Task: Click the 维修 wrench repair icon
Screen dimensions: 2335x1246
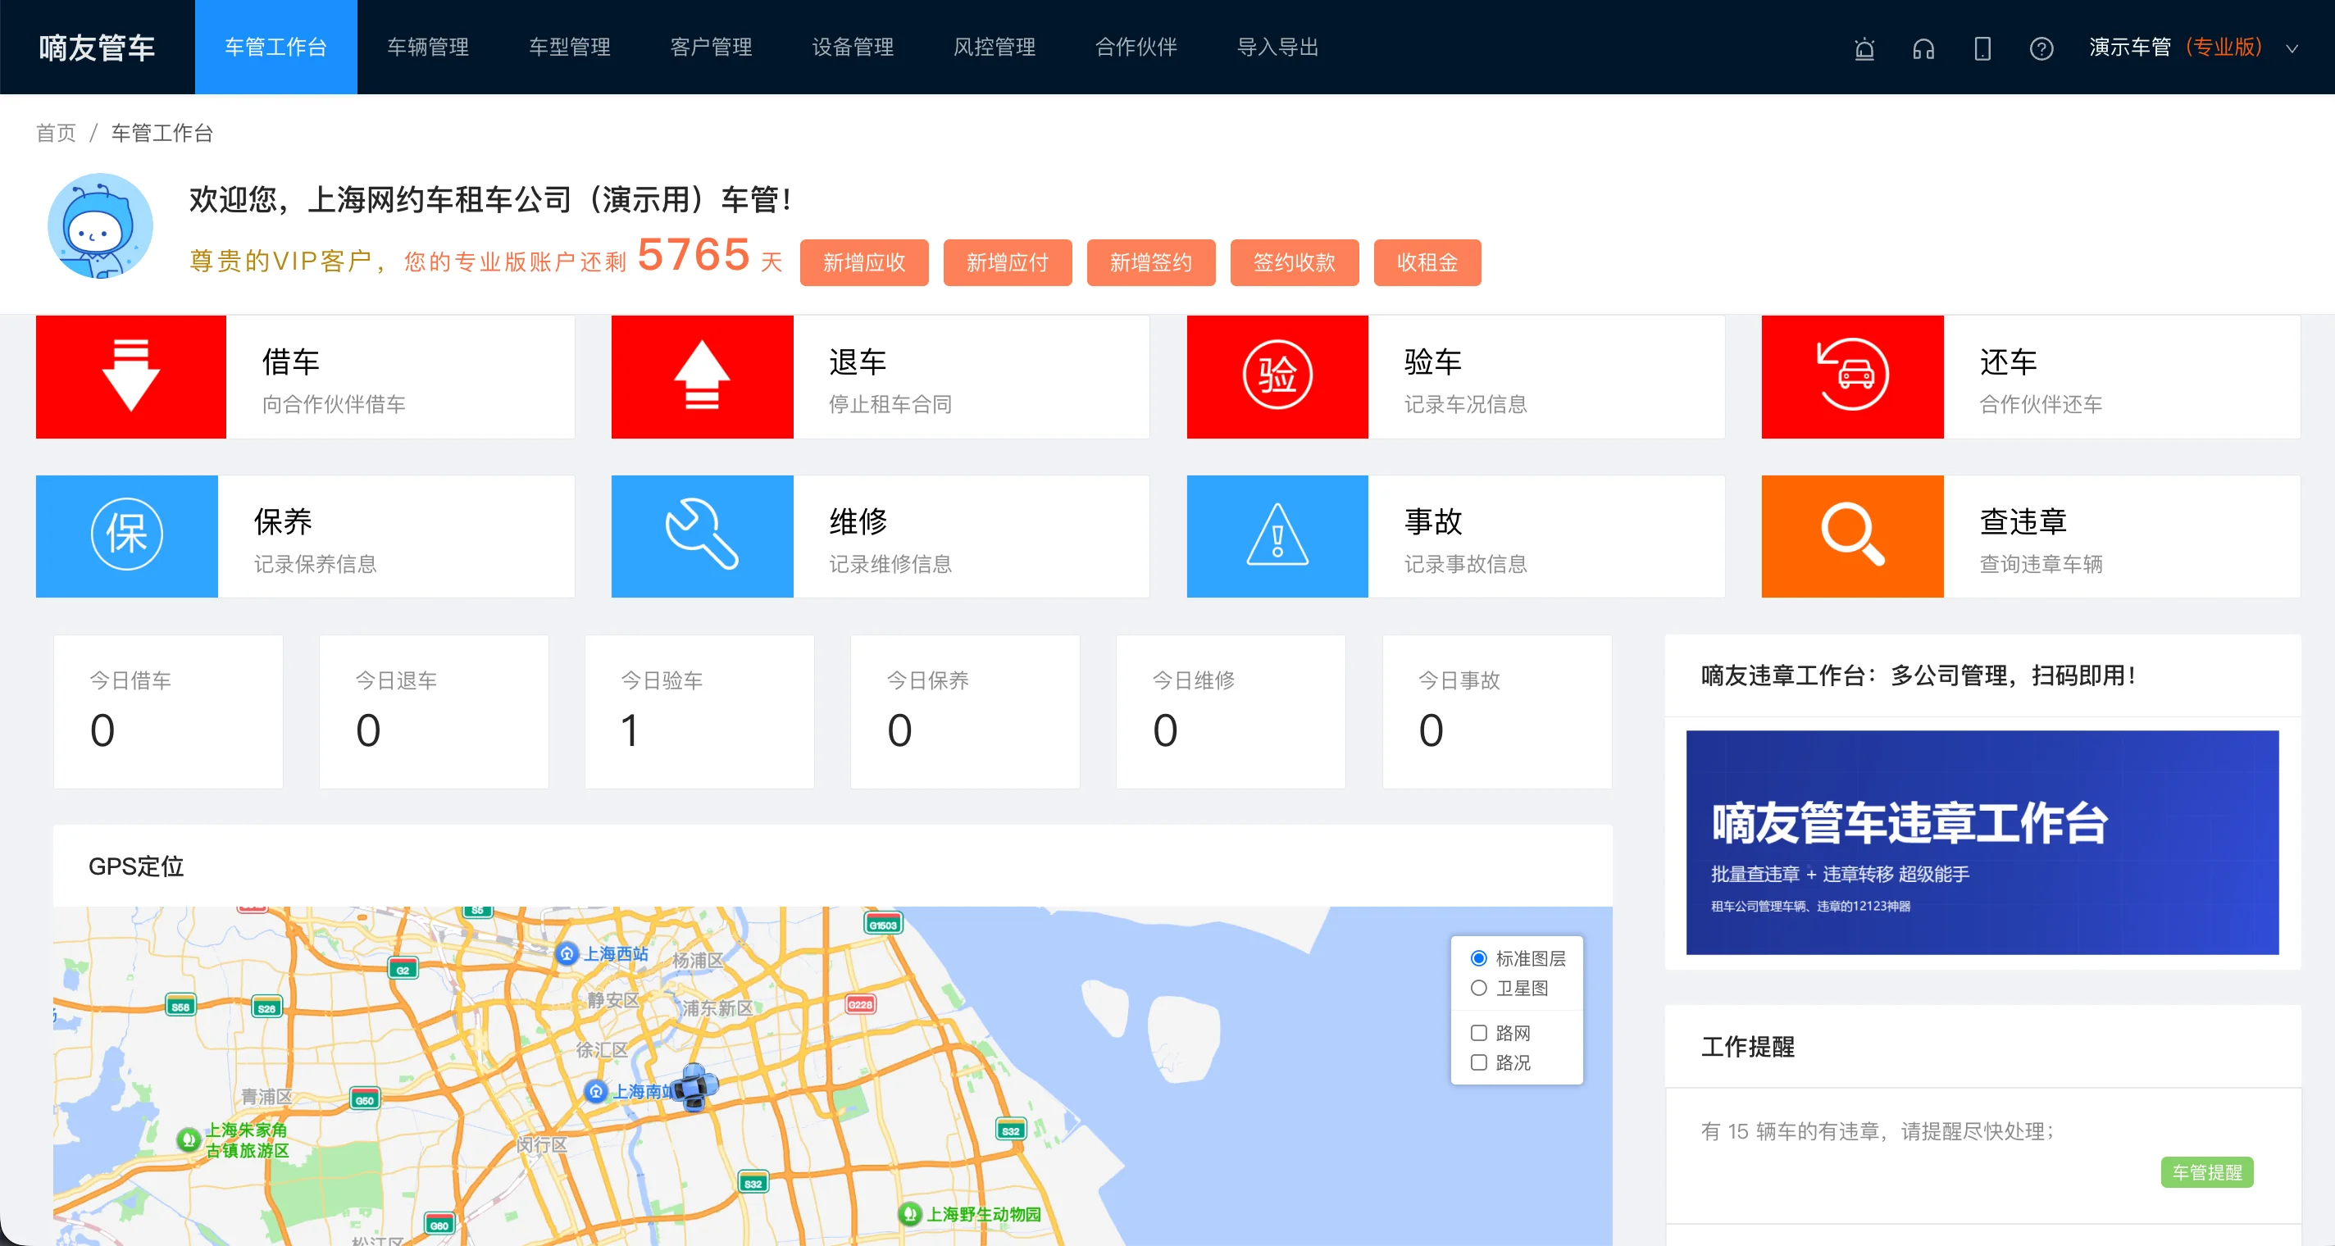Action: pos(702,535)
